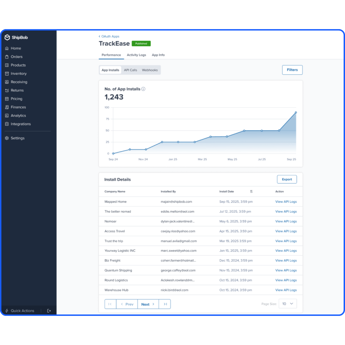The width and height of the screenshot is (345, 345).
Task: Click the Pricing sidebar icon
Action: (x=7, y=99)
